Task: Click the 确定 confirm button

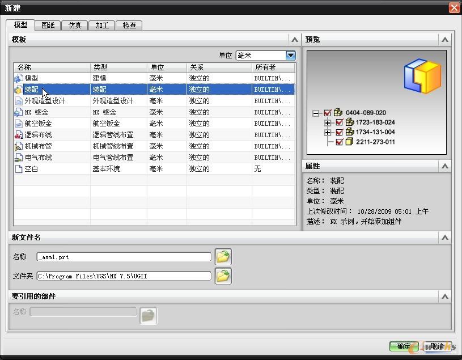Action: tap(404, 346)
